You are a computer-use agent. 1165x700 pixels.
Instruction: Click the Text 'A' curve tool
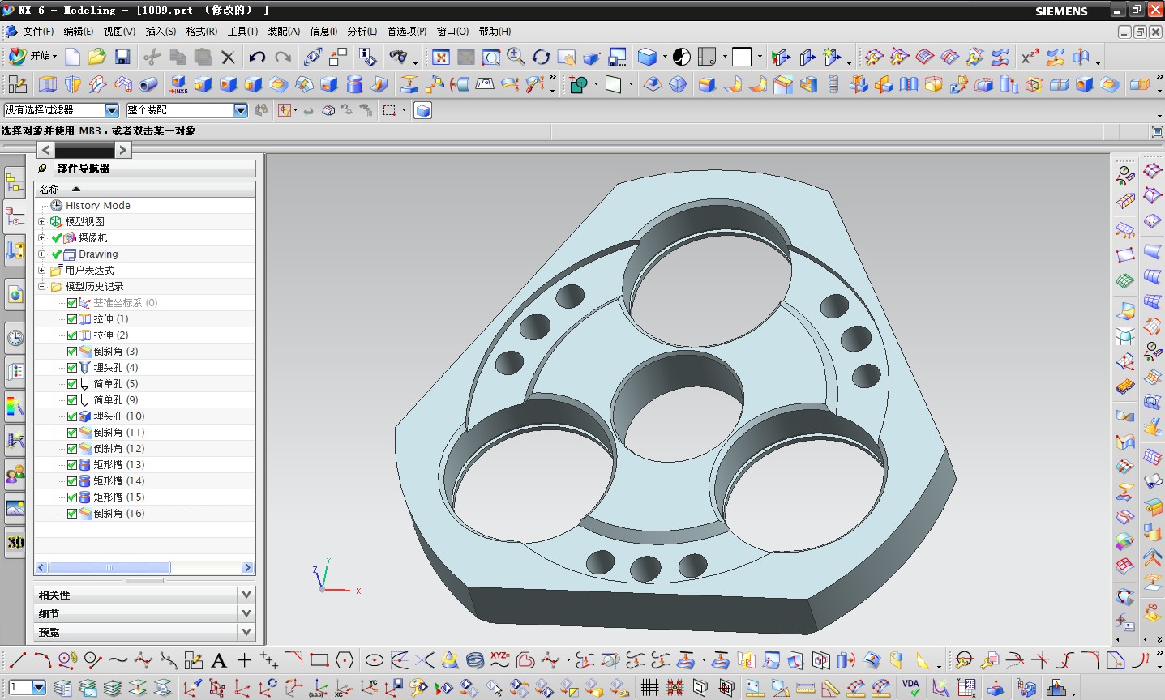[x=219, y=660]
